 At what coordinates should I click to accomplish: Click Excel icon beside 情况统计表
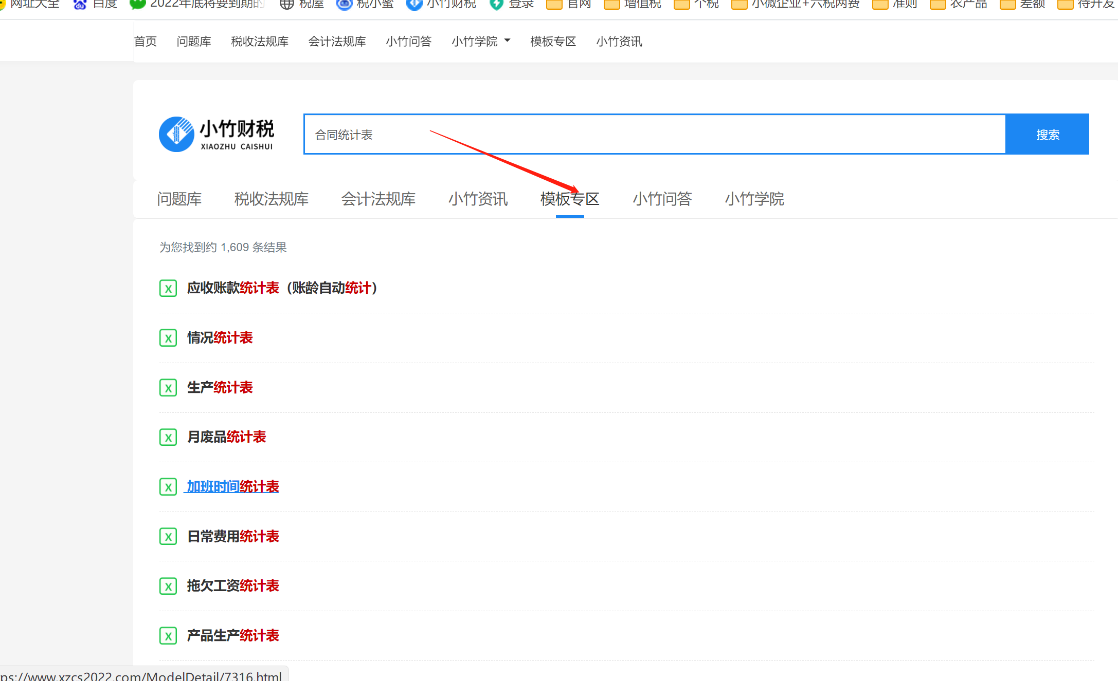pos(168,338)
